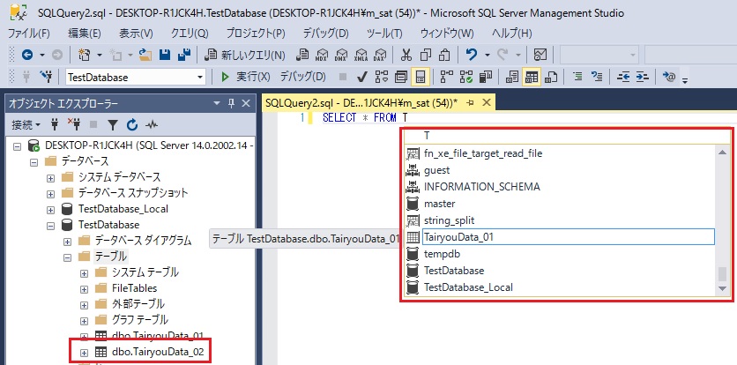Open Navigate Backward history dropdown
This screenshot has height=365, width=737.
[x=41, y=55]
